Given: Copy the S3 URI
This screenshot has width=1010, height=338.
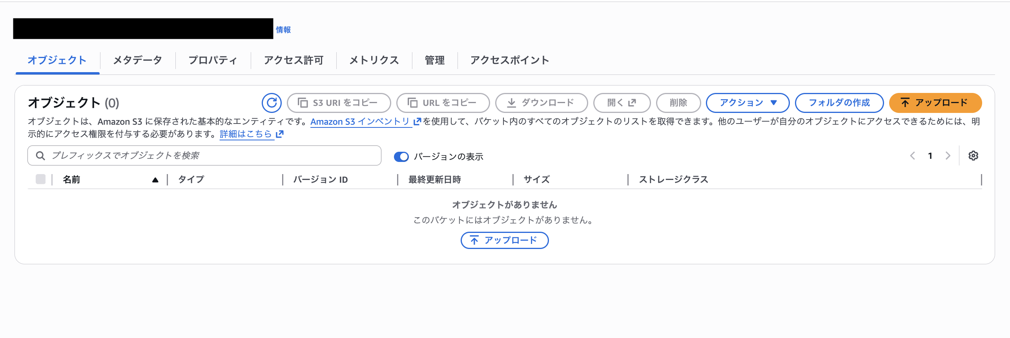Looking at the screenshot, I should [x=338, y=103].
